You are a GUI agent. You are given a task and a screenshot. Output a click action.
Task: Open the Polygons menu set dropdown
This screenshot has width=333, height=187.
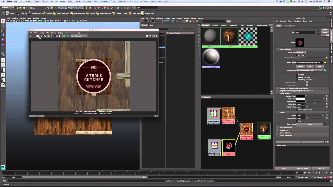[x=8, y=8]
